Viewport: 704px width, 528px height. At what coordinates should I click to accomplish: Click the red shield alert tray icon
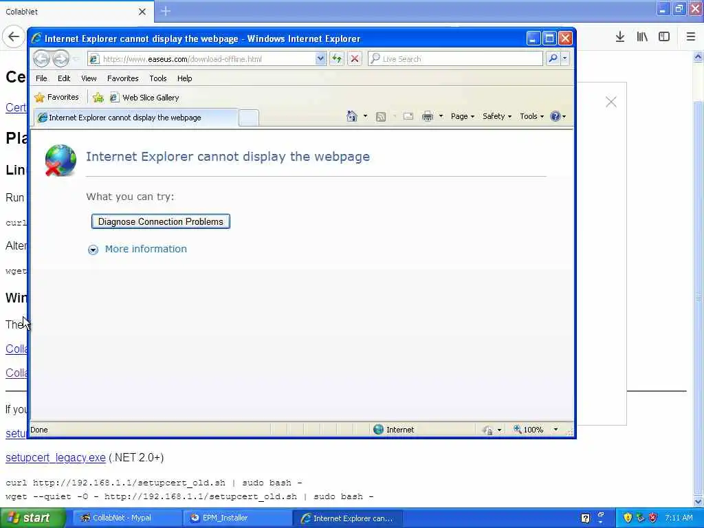click(653, 518)
